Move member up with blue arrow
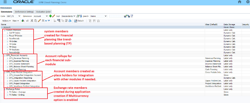 pyautogui.click(x=46, y=21)
